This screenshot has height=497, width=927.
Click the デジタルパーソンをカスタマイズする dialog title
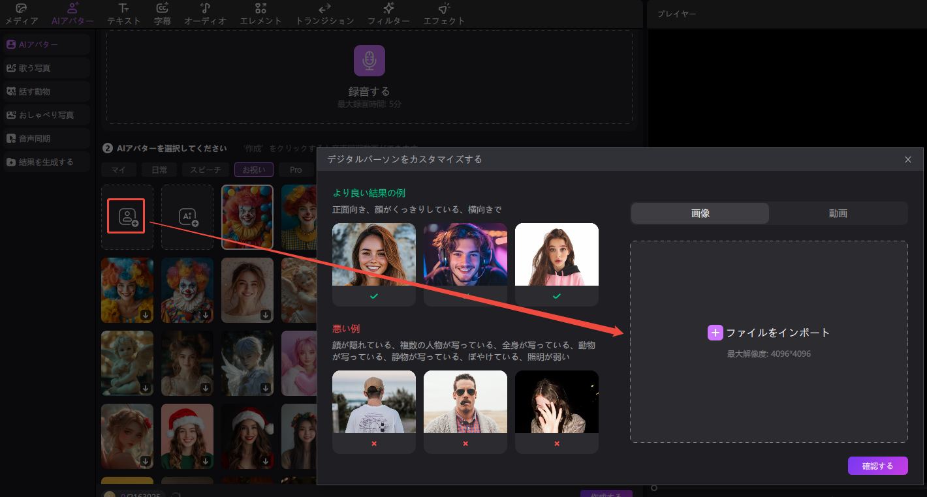(x=405, y=159)
